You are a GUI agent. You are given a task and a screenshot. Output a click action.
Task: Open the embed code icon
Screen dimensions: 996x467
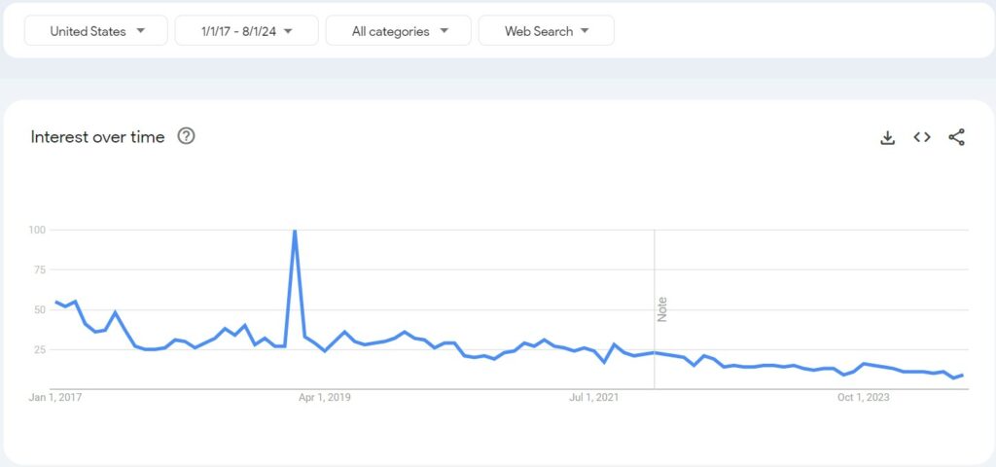pyautogui.click(x=922, y=136)
